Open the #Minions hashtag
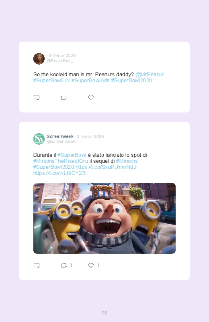 (127, 161)
